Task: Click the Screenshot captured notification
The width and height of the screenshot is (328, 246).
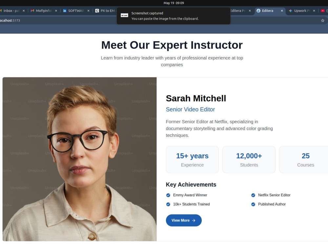Action: click(x=174, y=16)
